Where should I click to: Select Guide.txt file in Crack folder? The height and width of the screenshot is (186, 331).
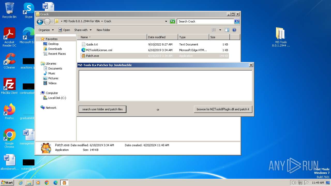coord(155,44)
